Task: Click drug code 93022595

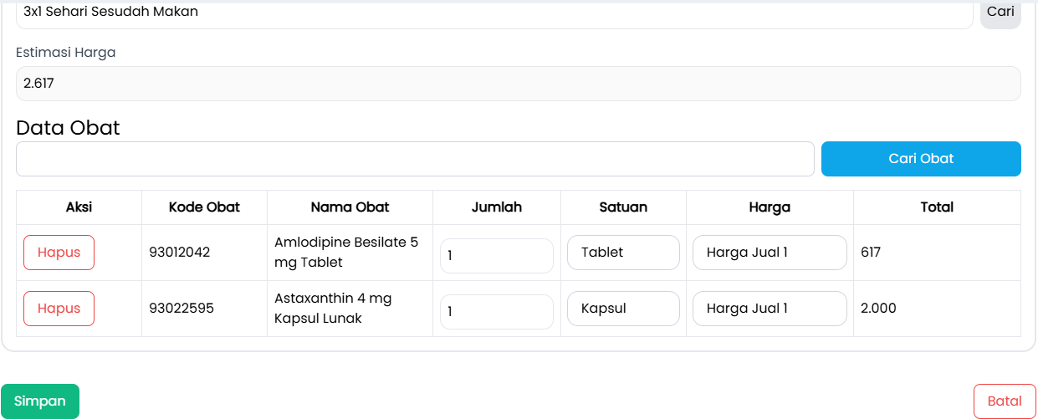Action: [x=182, y=309]
